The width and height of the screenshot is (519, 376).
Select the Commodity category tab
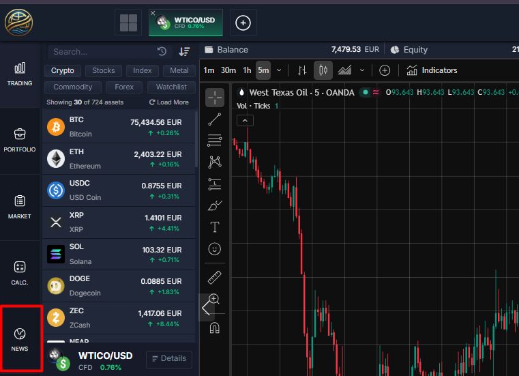[x=73, y=87]
